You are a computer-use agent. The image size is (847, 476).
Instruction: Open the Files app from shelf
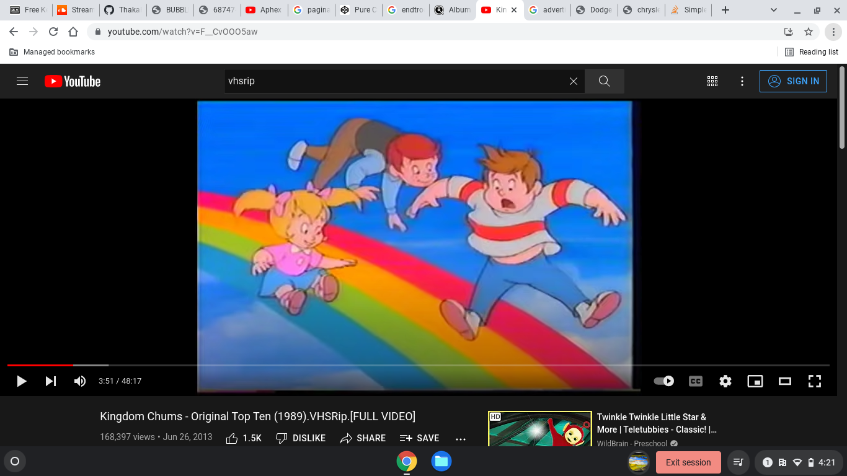tap(441, 461)
